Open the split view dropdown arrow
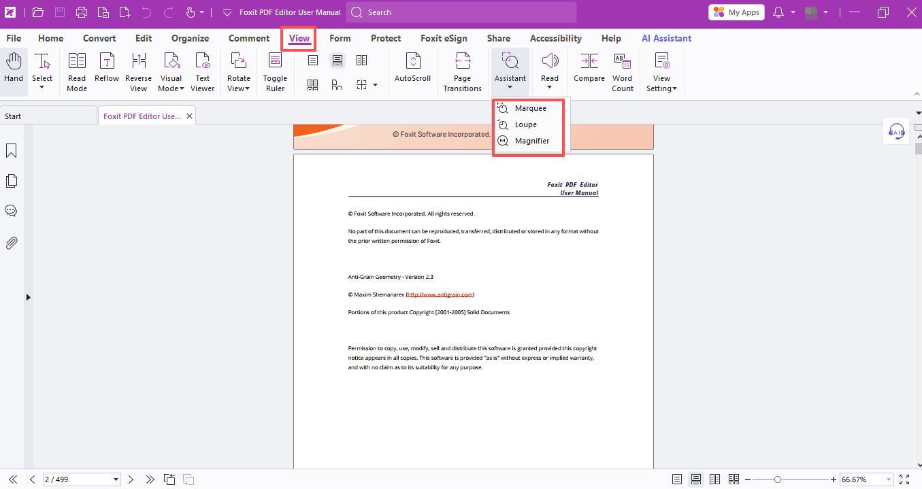This screenshot has width=922, height=489. [x=375, y=85]
